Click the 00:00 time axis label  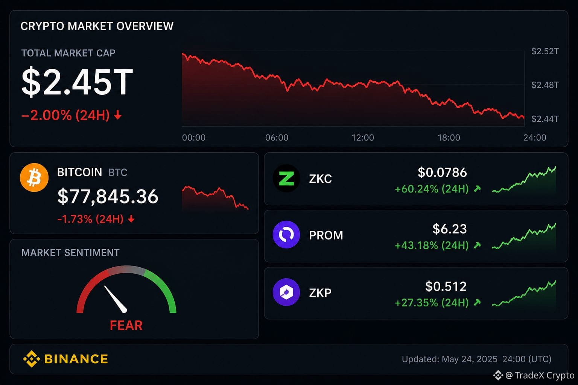coord(194,138)
